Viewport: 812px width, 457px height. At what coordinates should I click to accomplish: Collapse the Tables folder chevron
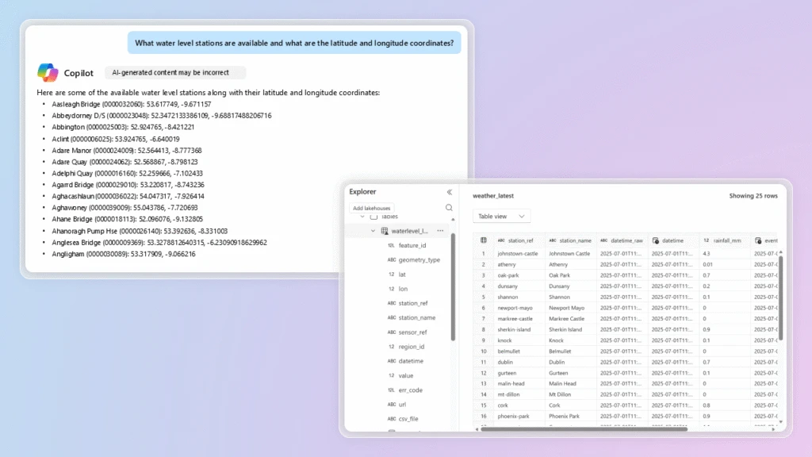tap(362, 217)
